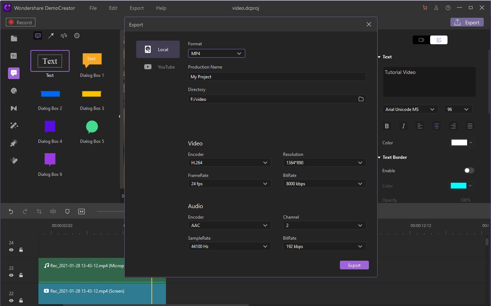Screen dimensions: 491x306
Task: Justify the text alignment
Action: click(470, 126)
